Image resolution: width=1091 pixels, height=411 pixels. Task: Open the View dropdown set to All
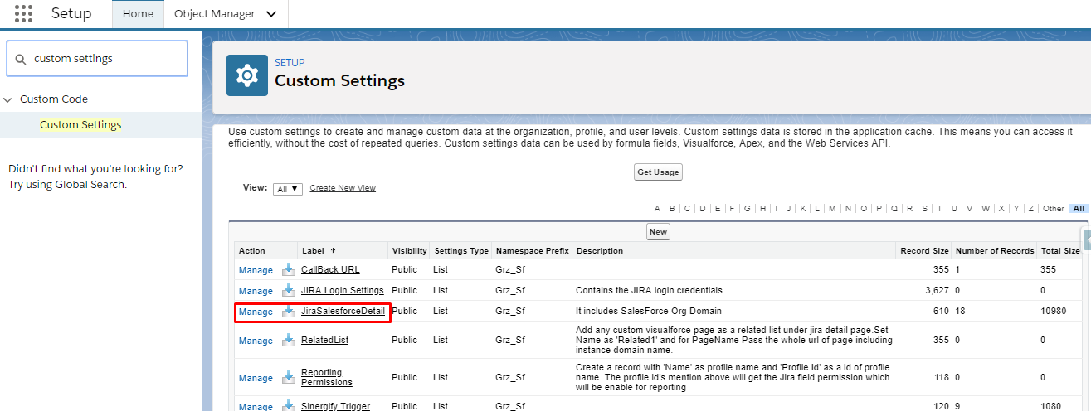pos(288,189)
